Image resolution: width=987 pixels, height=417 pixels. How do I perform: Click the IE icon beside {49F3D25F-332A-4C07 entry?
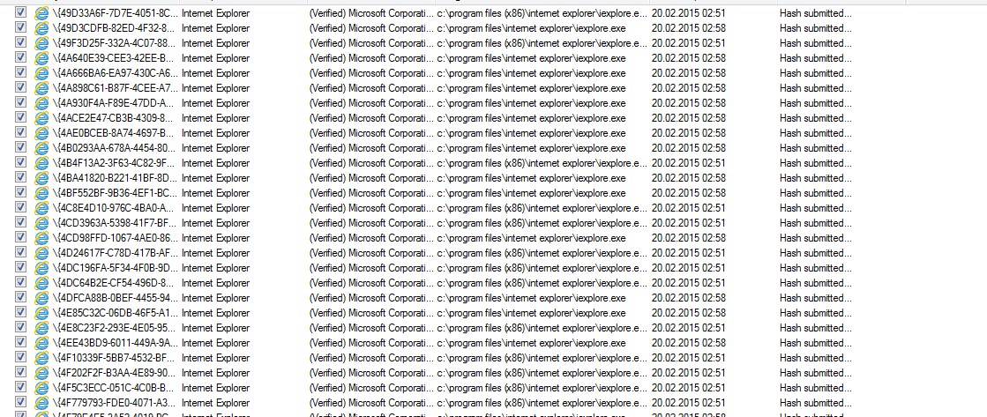click(41, 43)
